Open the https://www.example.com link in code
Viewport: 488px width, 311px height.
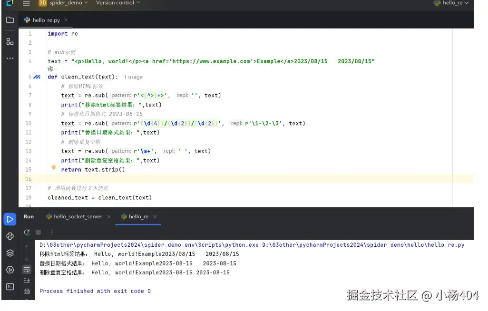coord(211,61)
